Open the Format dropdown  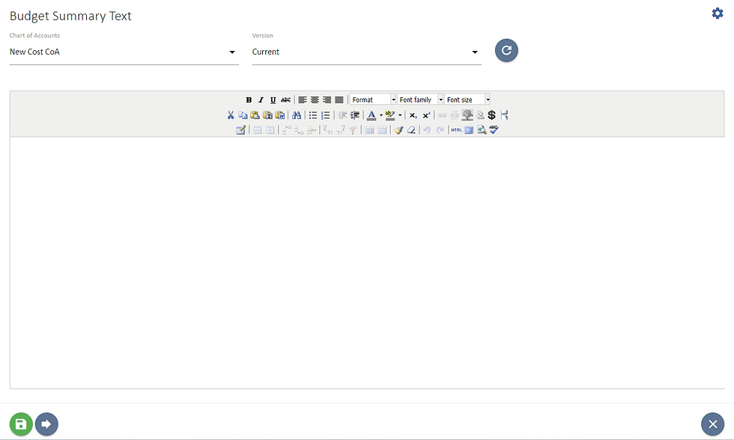[x=373, y=100]
